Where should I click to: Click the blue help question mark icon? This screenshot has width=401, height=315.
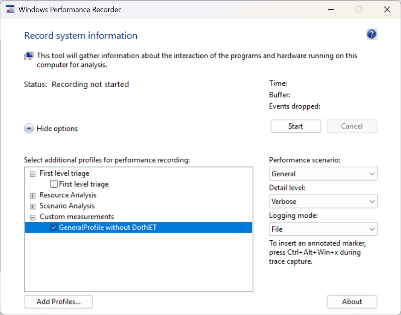pyautogui.click(x=372, y=35)
